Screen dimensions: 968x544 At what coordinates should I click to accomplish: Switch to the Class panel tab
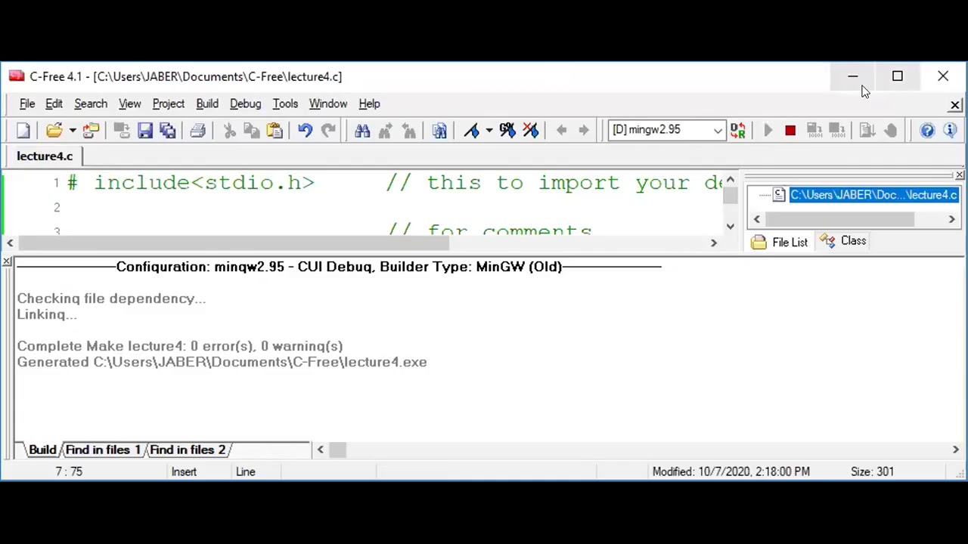pyautogui.click(x=844, y=241)
